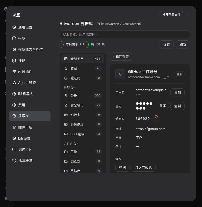Click the 登录 key icon
202x207 pixels.
click(66, 96)
